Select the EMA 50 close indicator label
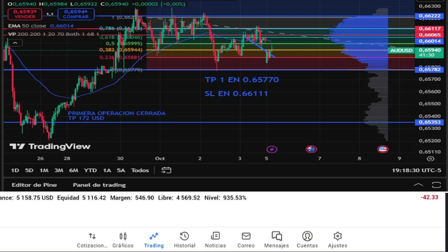 (27, 26)
